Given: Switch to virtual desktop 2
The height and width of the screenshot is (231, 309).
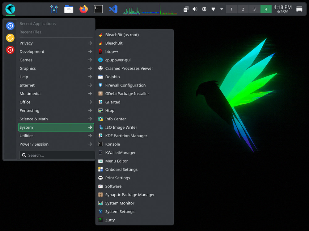Looking at the screenshot, I should (x=243, y=9).
